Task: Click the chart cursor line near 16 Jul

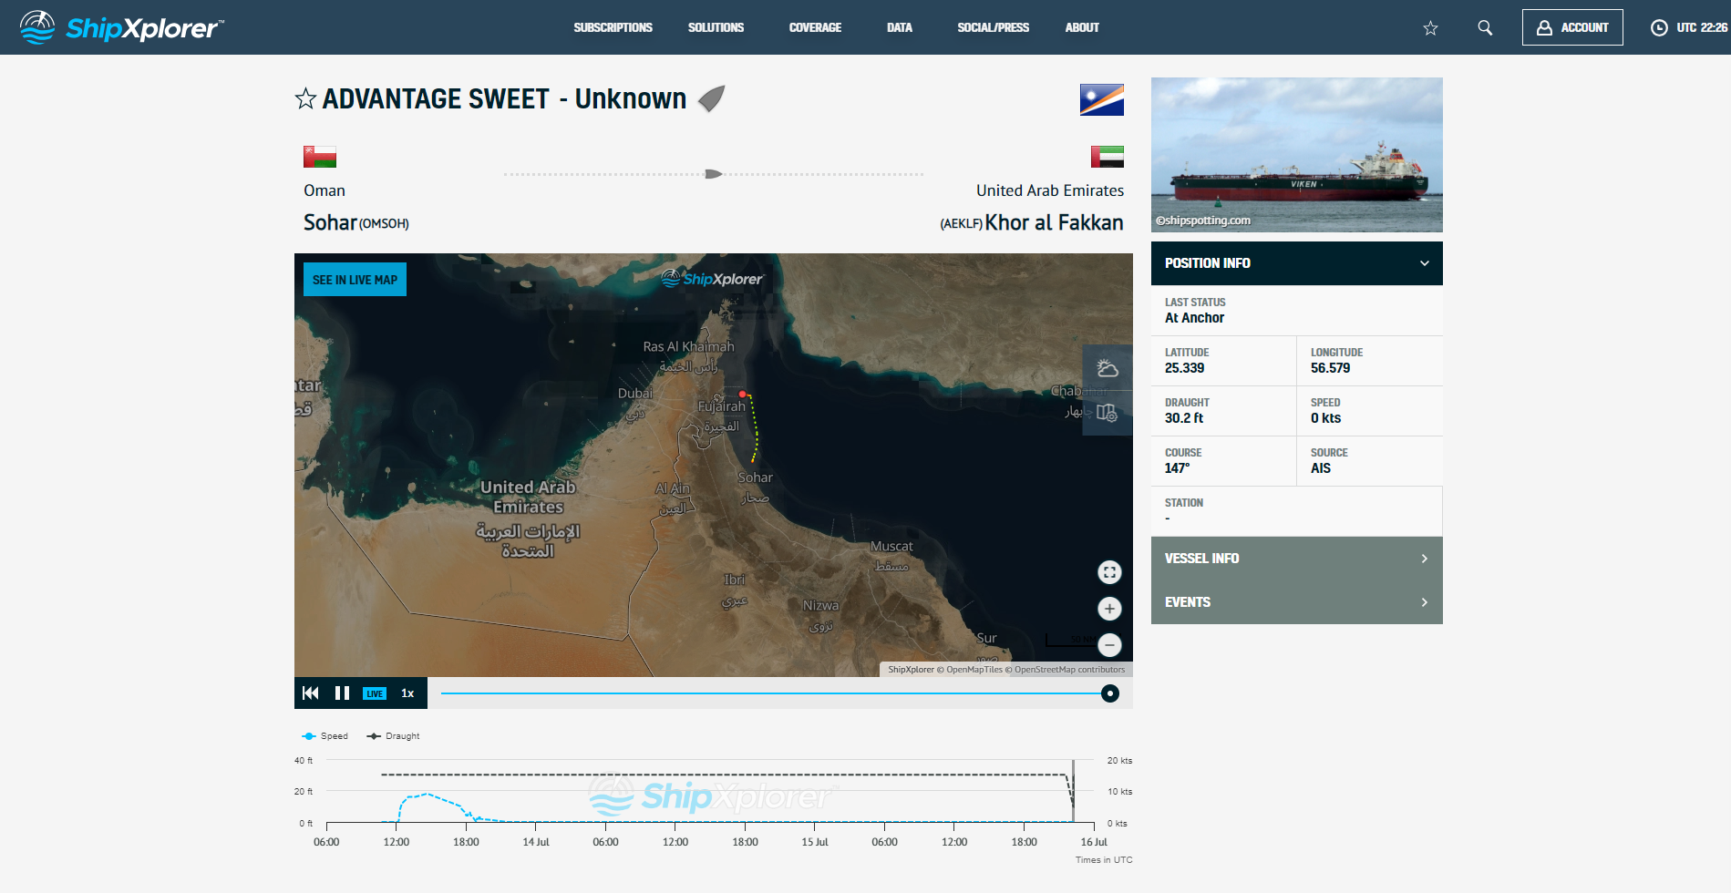Action: [x=1073, y=791]
